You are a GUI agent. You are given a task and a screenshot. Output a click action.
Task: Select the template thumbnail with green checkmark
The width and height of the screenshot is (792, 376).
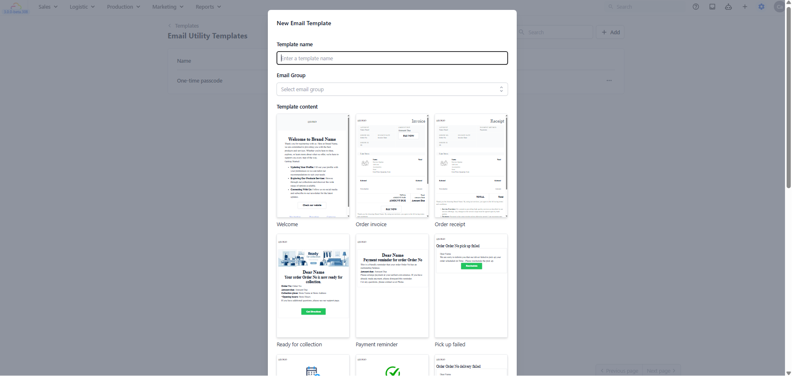pyautogui.click(x=392, y=365)
